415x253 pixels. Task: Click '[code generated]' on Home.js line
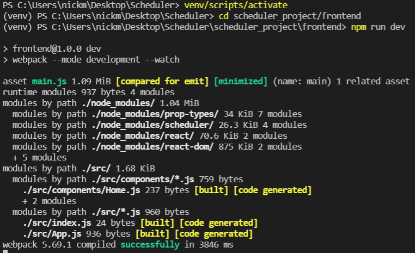(x=273, y=190)
